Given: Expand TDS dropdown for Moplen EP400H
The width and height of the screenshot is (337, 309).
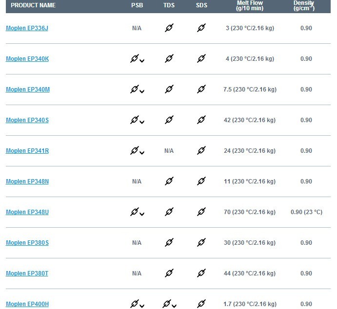Looking at the screenshot, I should pos(174,306).
